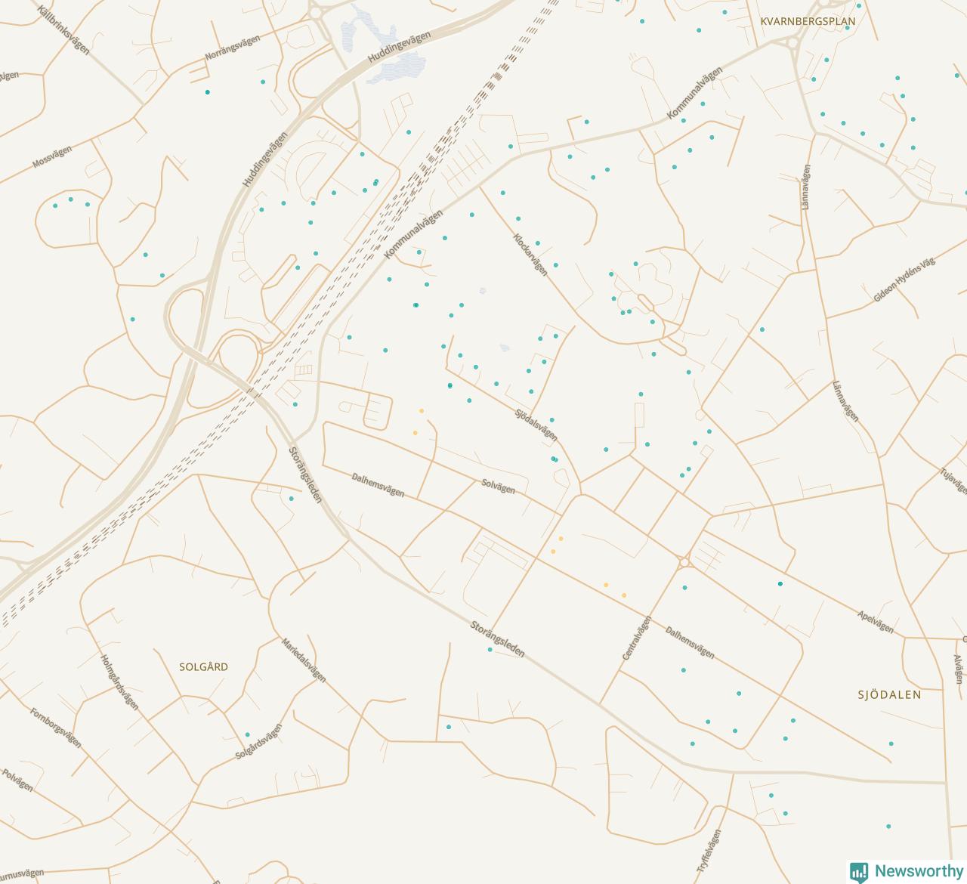Click the Klockarvägen street label

tap(530, 255)
